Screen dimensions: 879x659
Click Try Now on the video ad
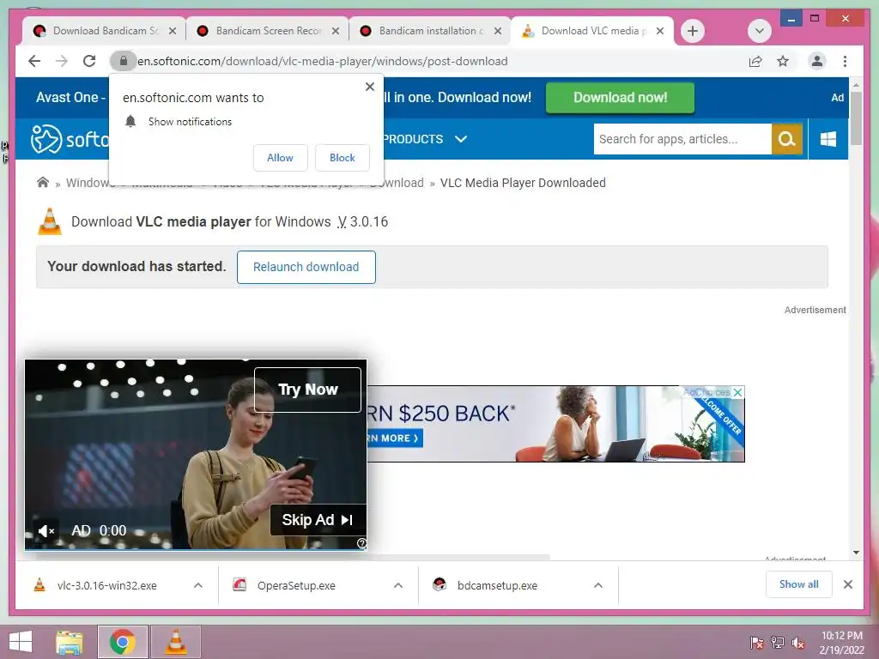(x=308, y=390)
